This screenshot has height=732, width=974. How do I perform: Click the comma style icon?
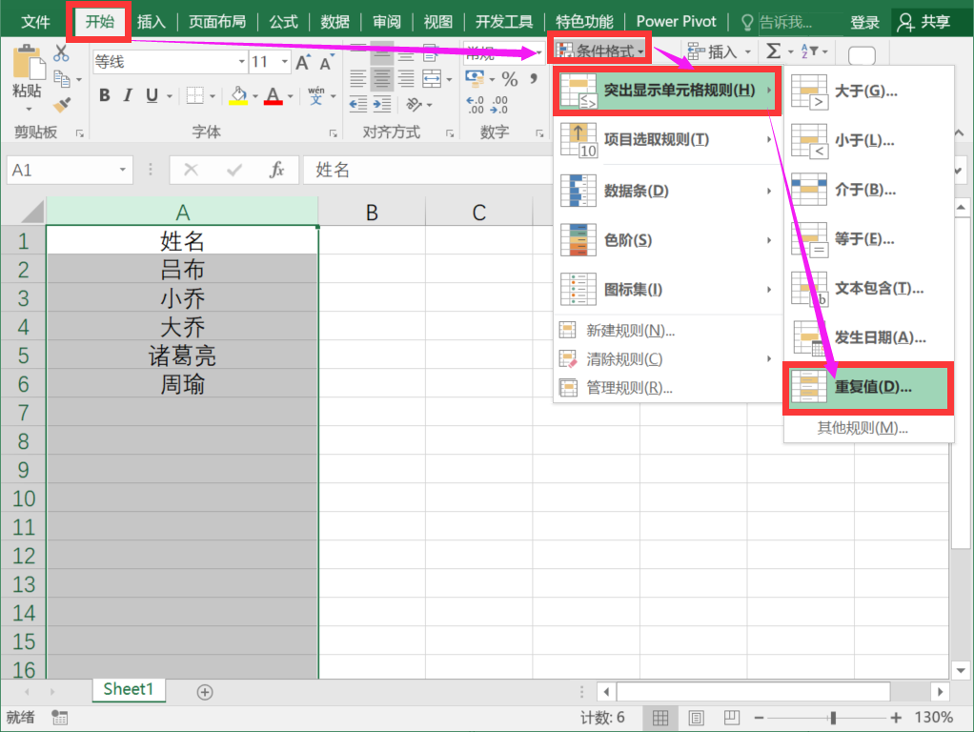534,78
